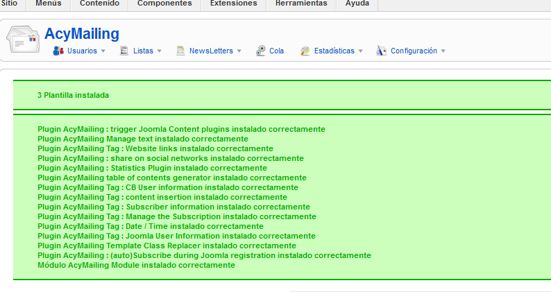Click the Usuarios people icon
The height and width of the screenshot is (292, 551).
coord(58,51)
